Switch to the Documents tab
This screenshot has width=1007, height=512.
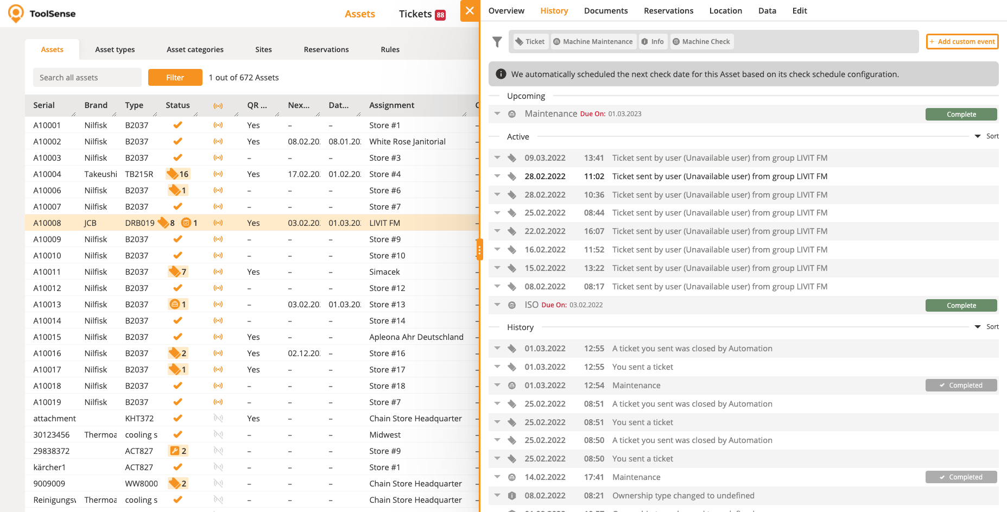point(605,11)
